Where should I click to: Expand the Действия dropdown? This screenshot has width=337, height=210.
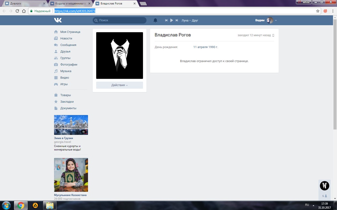(x=119, y=85)
